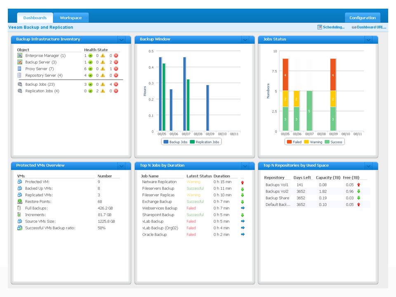The image size is (396, 297).
Task: Click the red up arrow for Netware Replication
Action: (x=243, y=182)
